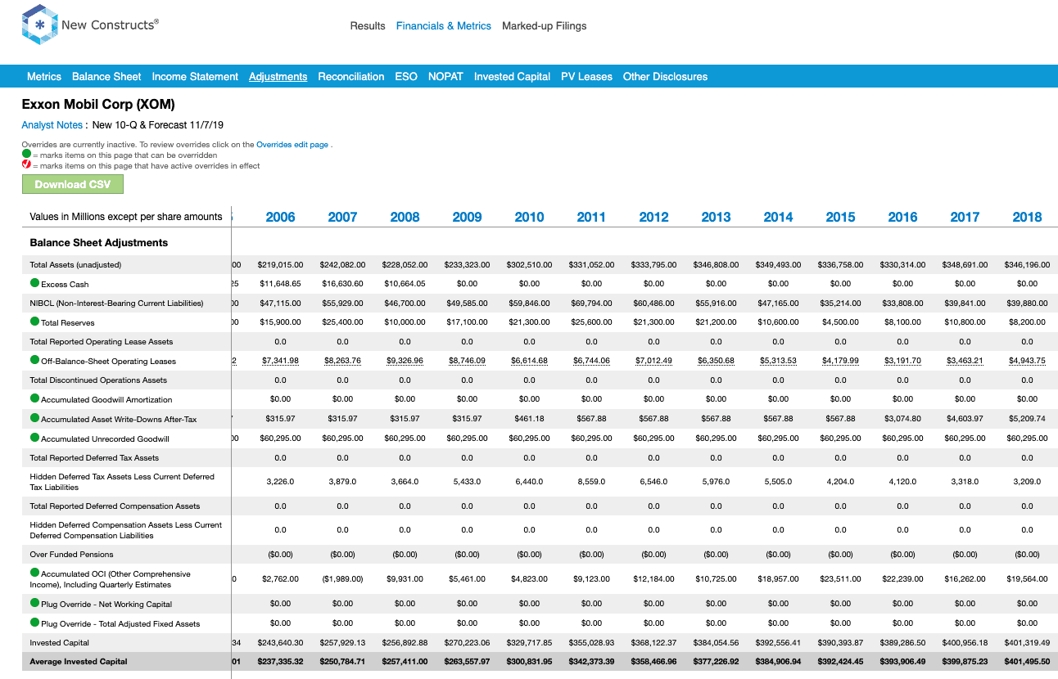
Task: Switch to the Invested Capital tab
Action: pyautogui.click(x=512, y=77)
